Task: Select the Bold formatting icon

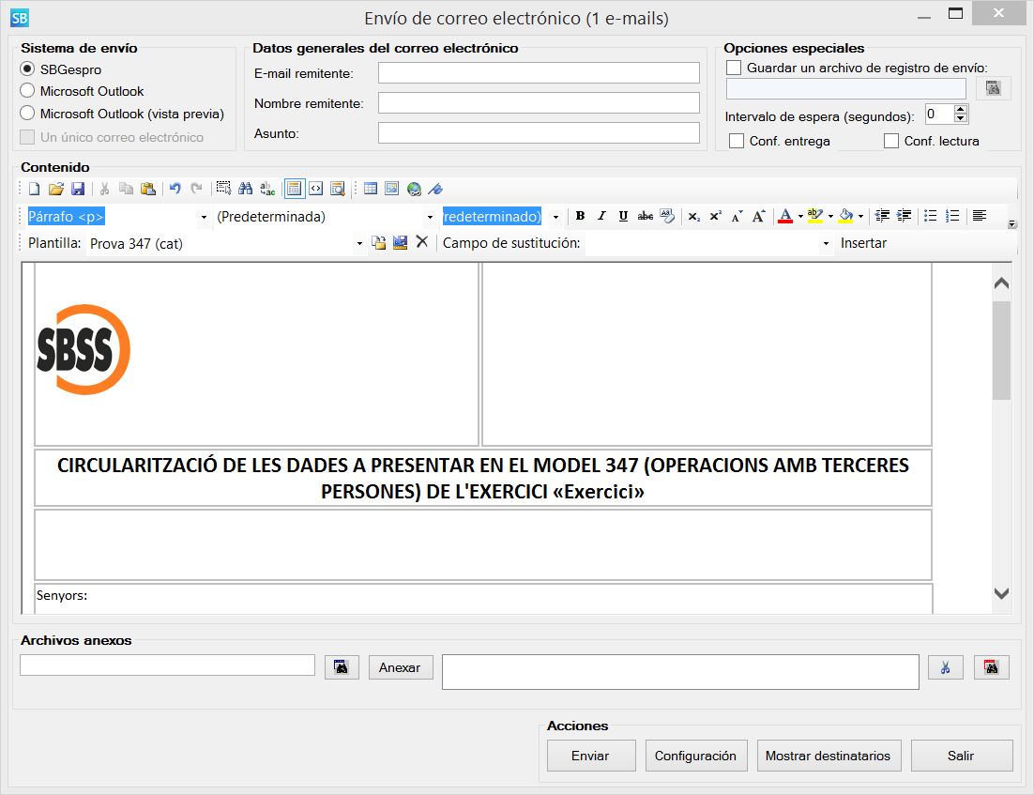Action: (x=579, y=216)
